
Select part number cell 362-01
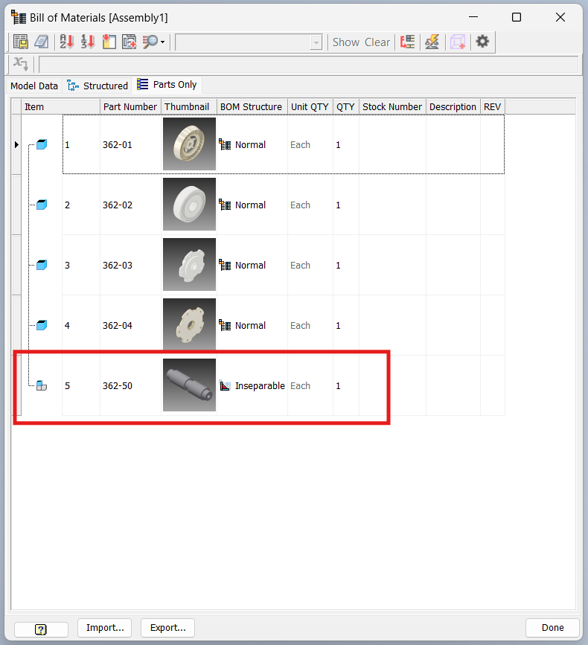click(x=130, y=145)
